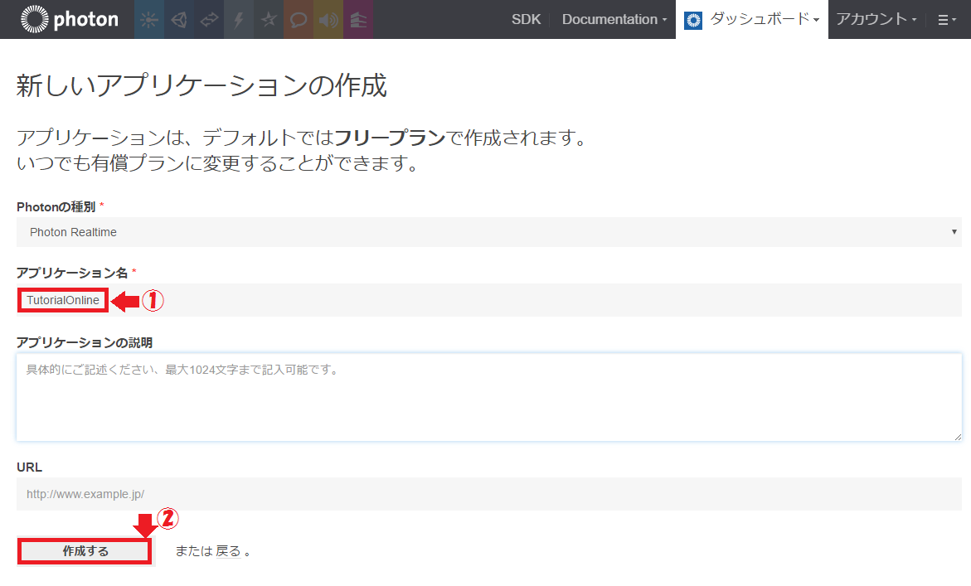The image size is (971, 586).
Task: Select the lightning bolt product icon
Action: 239,20
